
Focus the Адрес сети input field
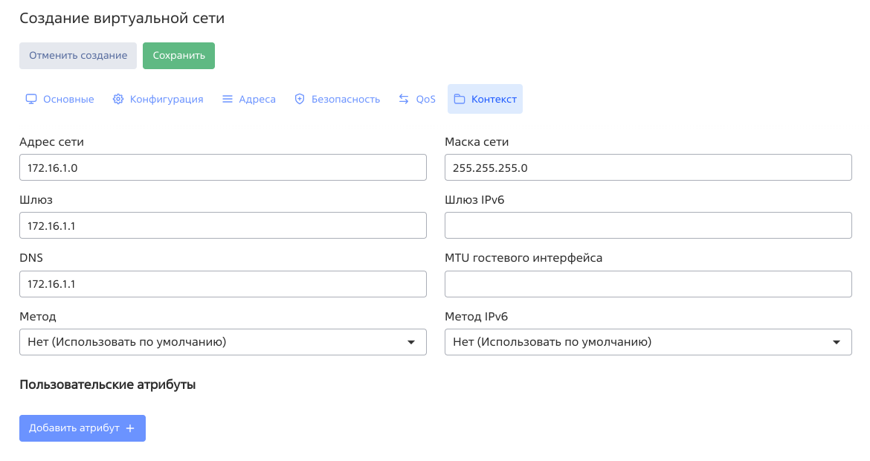223,167
